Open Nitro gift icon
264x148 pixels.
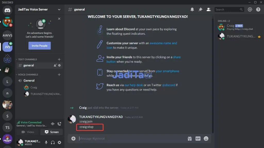(x=190, y=138)
